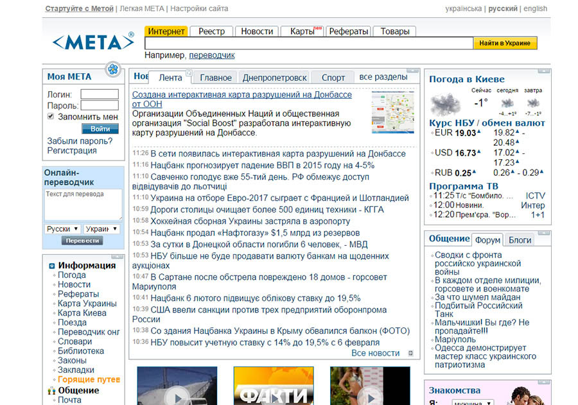Collapse the news panel with top-right button

click(412, 71)
